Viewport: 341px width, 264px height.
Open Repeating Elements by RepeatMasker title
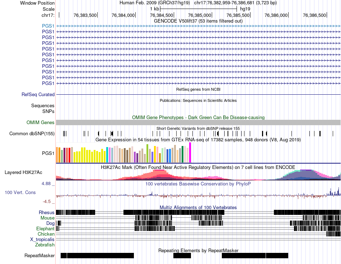click(x=198, y=250)
